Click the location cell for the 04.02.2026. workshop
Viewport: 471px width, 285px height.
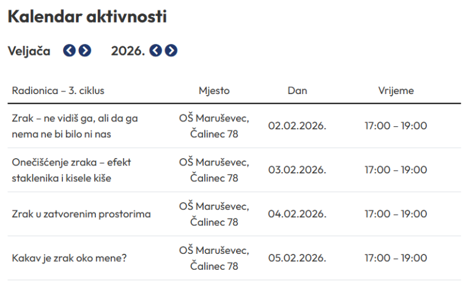click(214, 214)
